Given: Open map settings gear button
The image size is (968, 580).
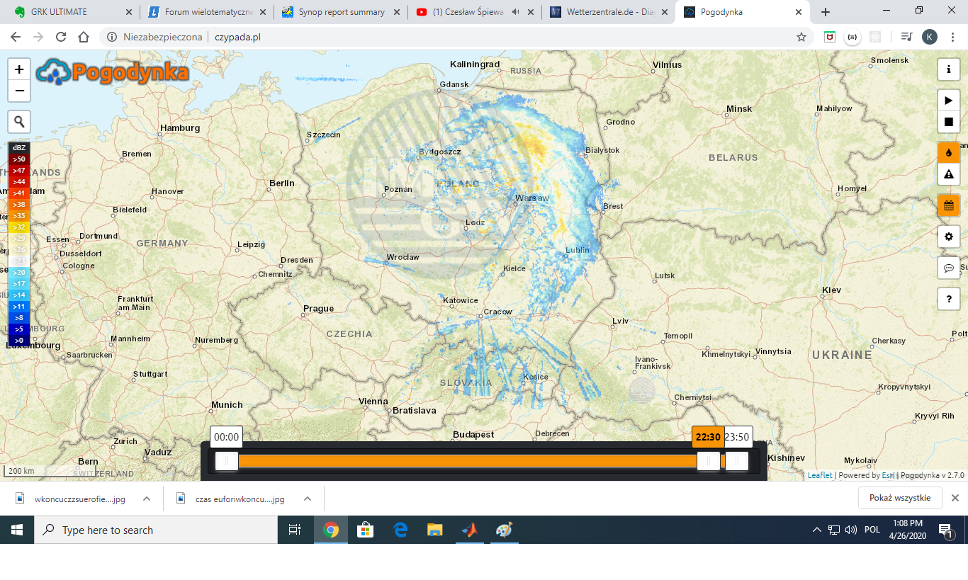Looking at the screenshot, I should pyautogui.click(x=949, y=237).
